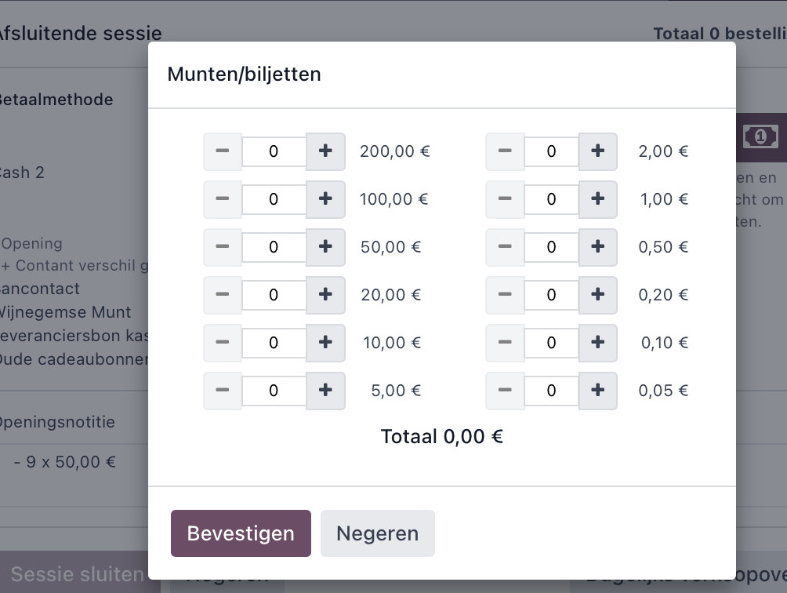Click minus for 0,10 € coins

(505, 343)
